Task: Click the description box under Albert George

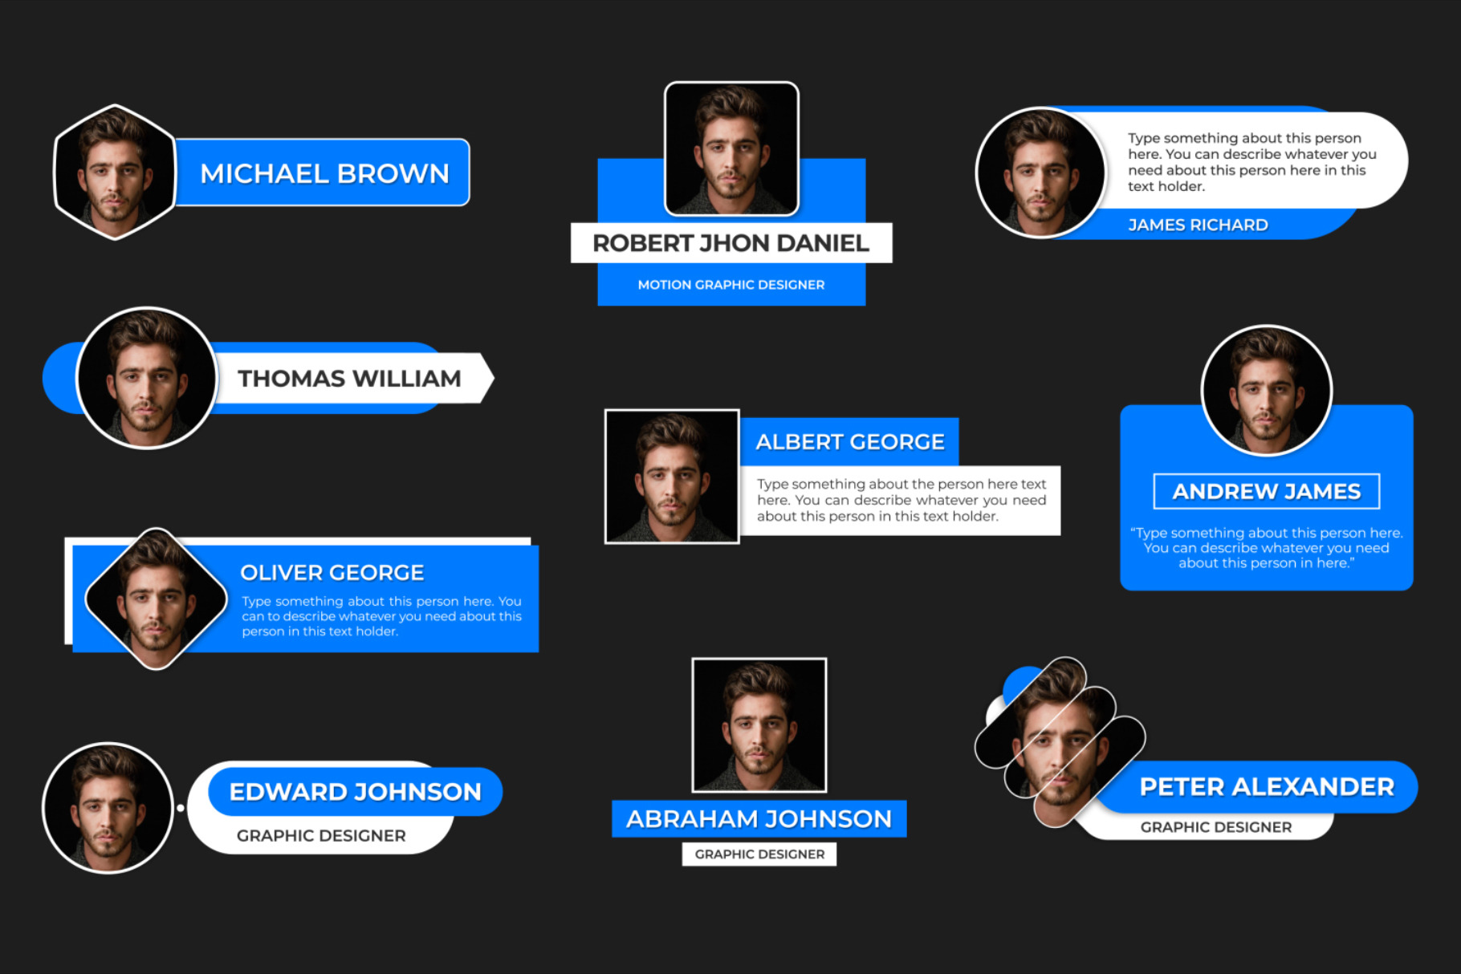Action: click(x=901, y=501)
